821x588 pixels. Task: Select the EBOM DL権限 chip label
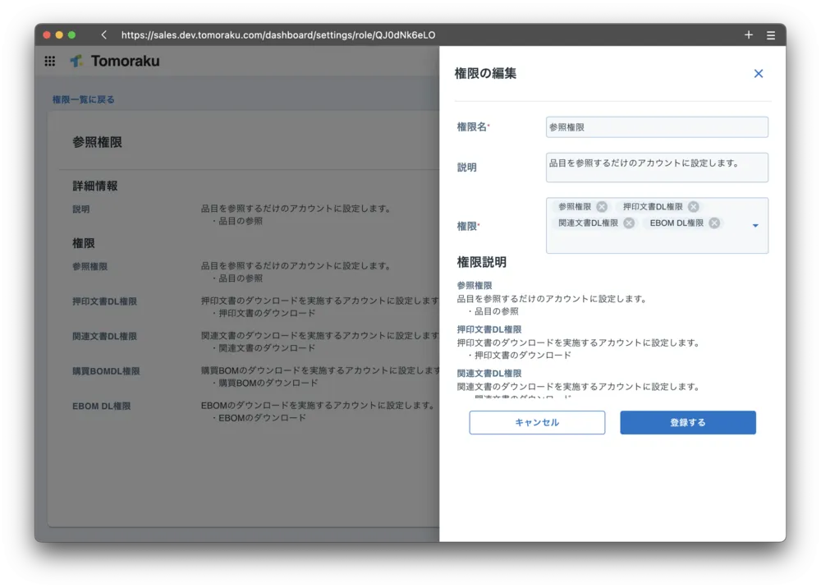(675, 223)
